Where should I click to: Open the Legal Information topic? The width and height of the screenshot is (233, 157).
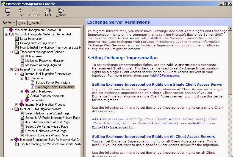[31, 39]
